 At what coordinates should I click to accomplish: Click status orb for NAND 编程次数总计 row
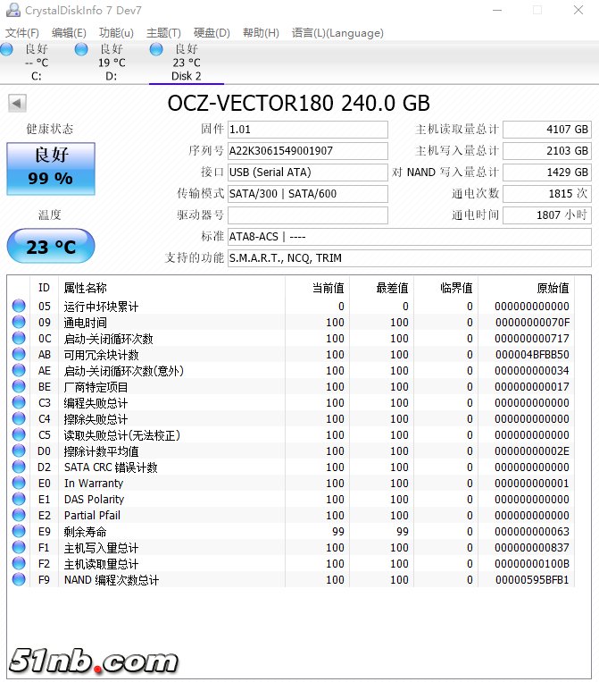19,580
